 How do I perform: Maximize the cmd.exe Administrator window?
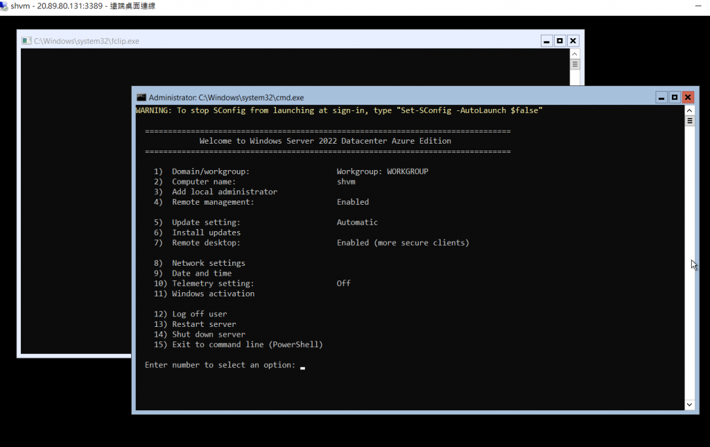[675, 97]
